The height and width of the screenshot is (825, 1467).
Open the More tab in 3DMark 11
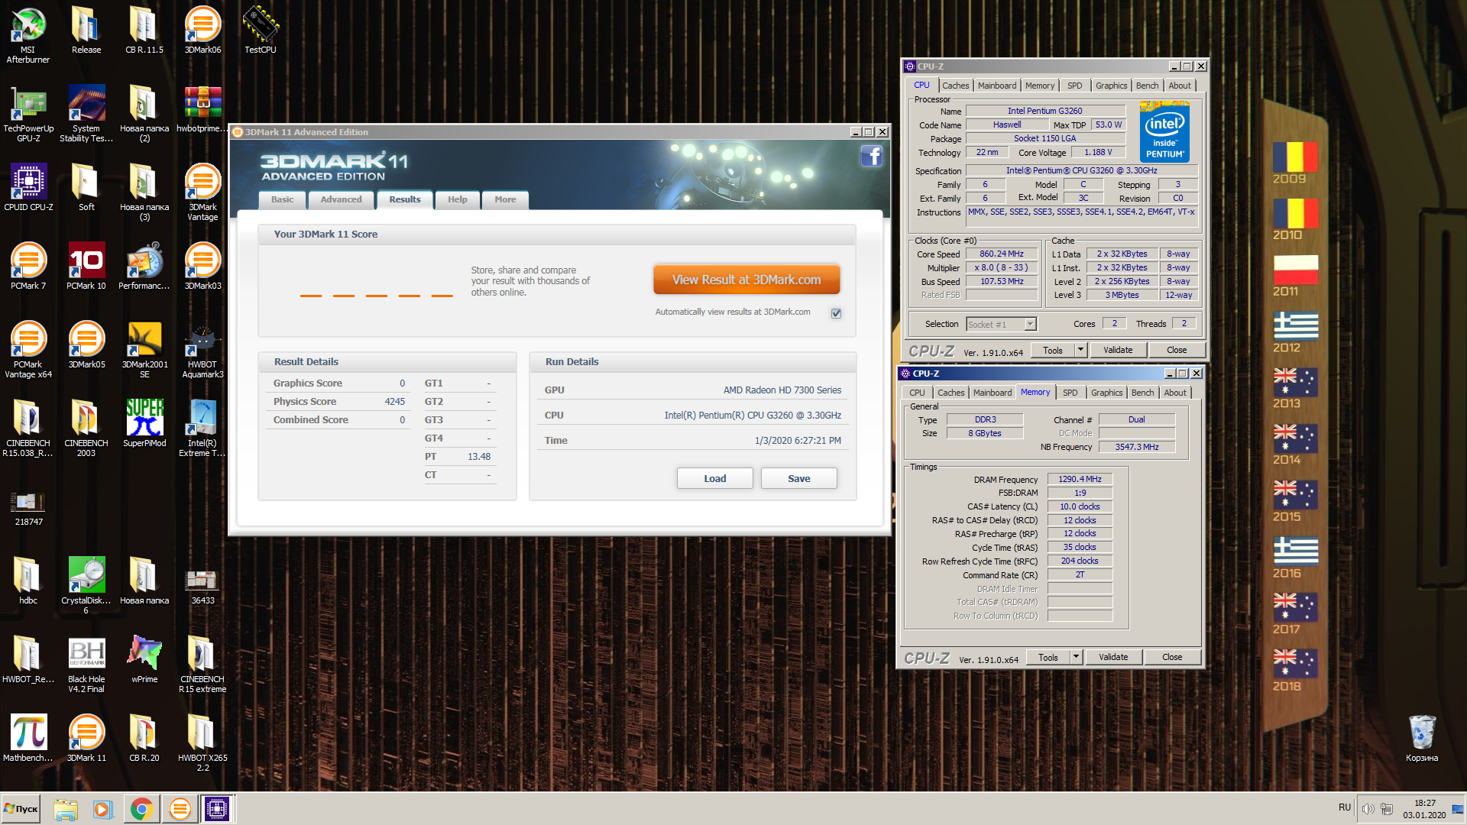point(505,199)
